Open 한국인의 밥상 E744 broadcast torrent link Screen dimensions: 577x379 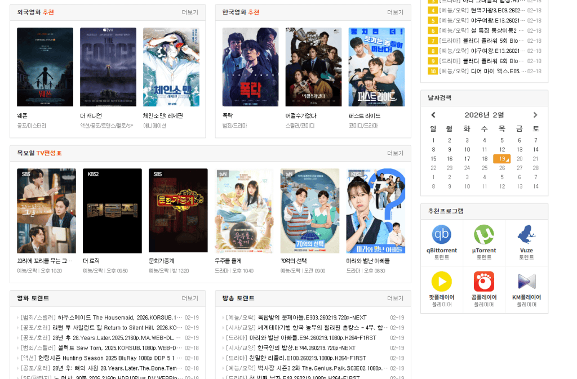coord(291,348)
